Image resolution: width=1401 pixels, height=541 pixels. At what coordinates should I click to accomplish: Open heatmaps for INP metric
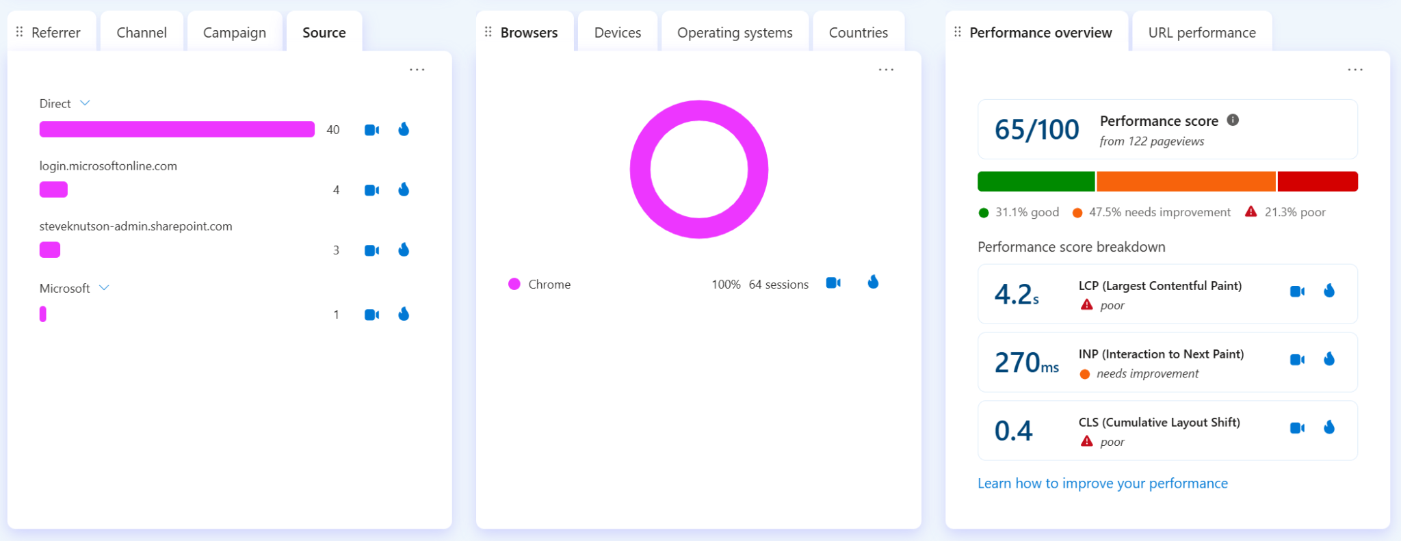pyautogui.click(x=1329, y=359)
